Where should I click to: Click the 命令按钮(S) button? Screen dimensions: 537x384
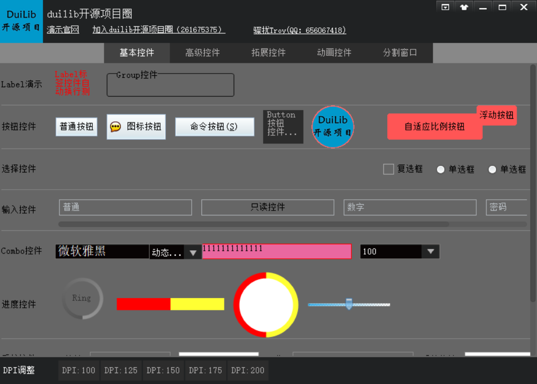215,127
